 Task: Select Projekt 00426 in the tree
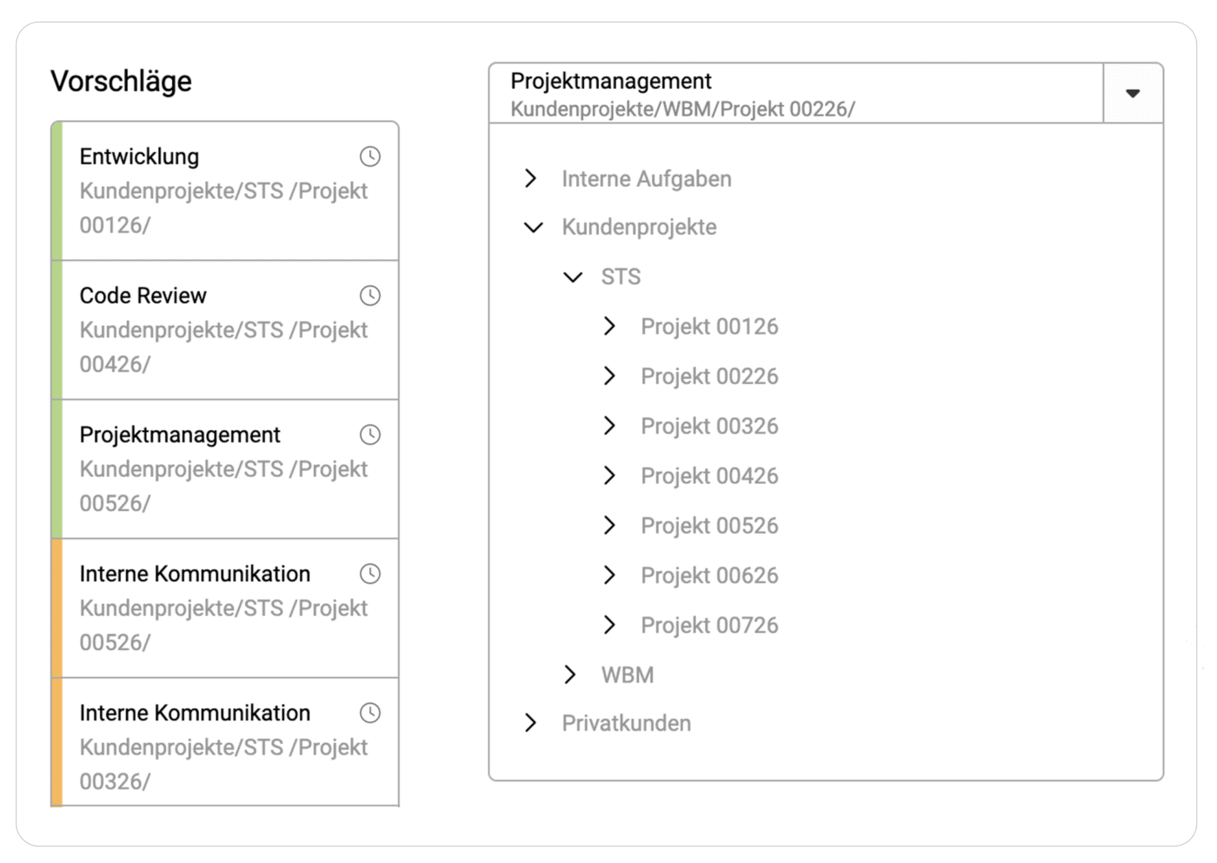709,476
